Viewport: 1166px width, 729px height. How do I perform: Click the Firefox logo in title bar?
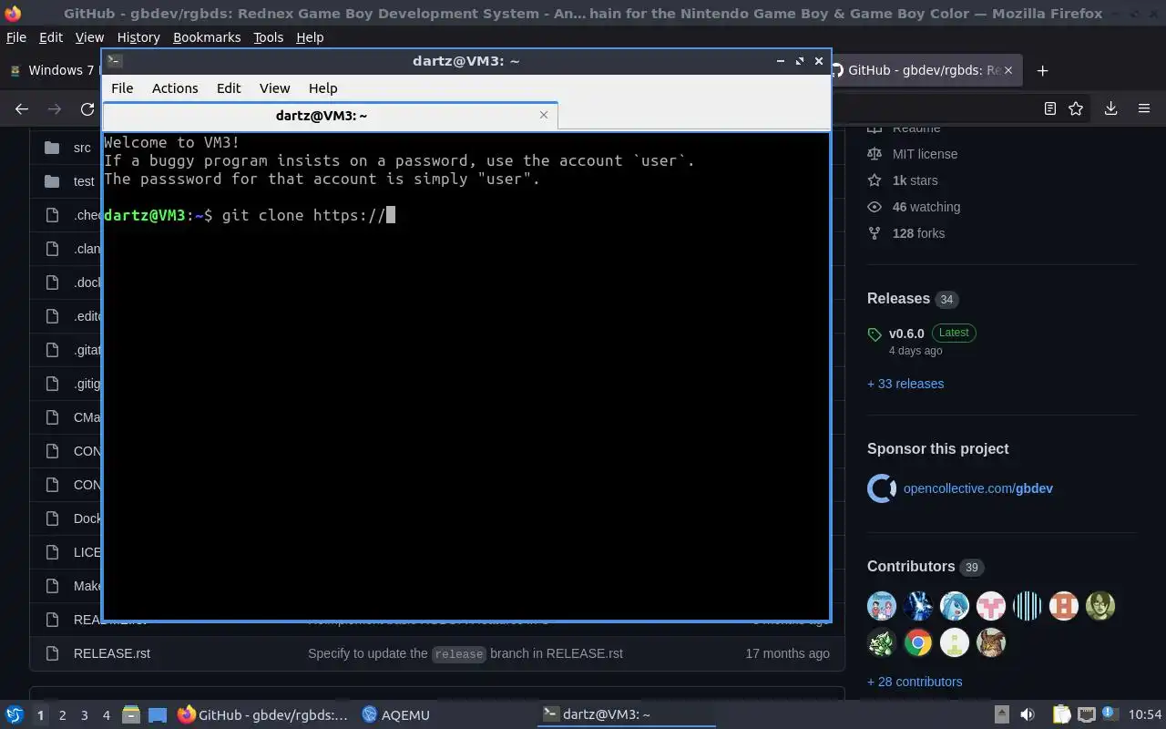point(13,13)
